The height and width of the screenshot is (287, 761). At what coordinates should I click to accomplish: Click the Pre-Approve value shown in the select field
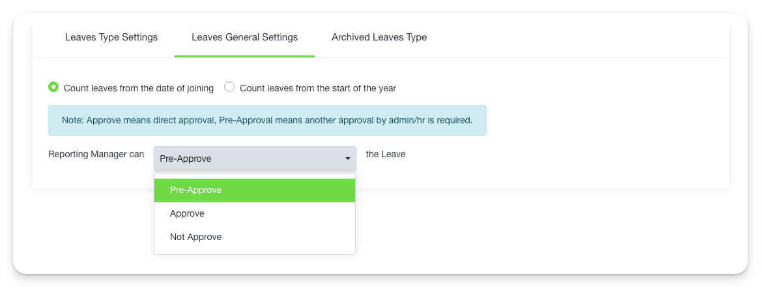pos(186,159)
